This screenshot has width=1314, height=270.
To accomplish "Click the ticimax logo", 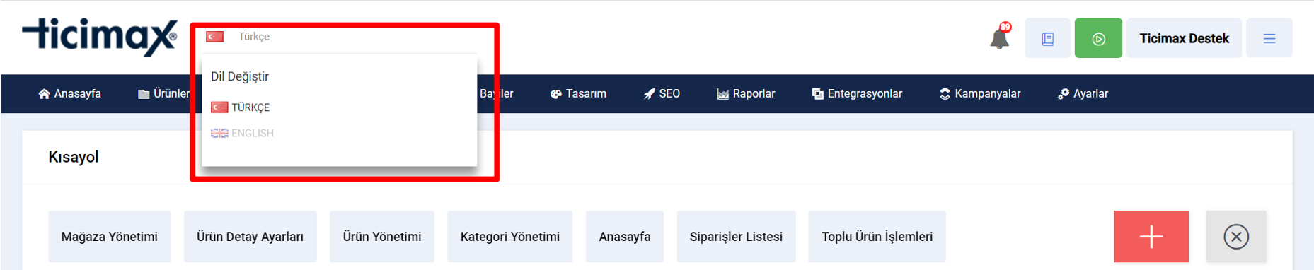I will coord(100,36).
